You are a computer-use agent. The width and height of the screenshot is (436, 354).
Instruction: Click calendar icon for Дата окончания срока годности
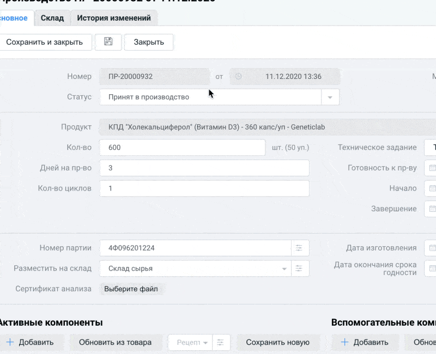point(432,268)
